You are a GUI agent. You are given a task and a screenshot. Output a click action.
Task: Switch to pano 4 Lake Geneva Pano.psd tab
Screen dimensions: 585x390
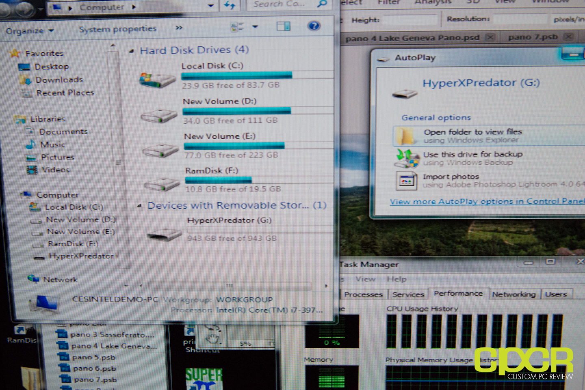point(412,38)
